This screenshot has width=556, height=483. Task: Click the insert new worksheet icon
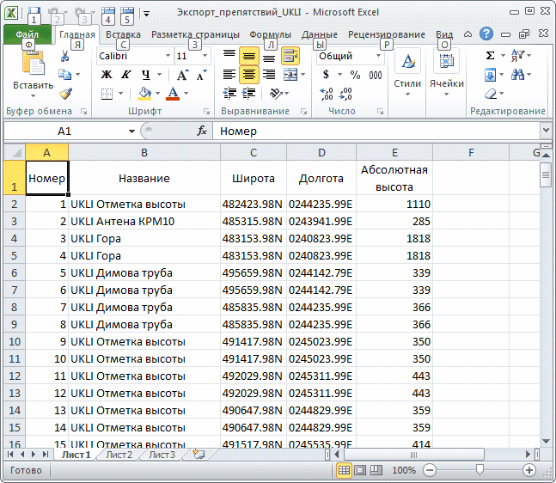click(x=199, y=454)
